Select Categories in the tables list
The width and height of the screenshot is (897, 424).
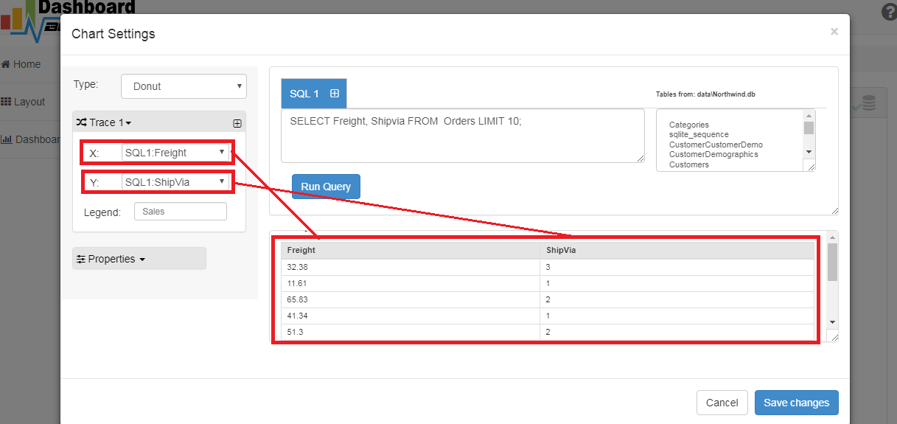[689, 125]
